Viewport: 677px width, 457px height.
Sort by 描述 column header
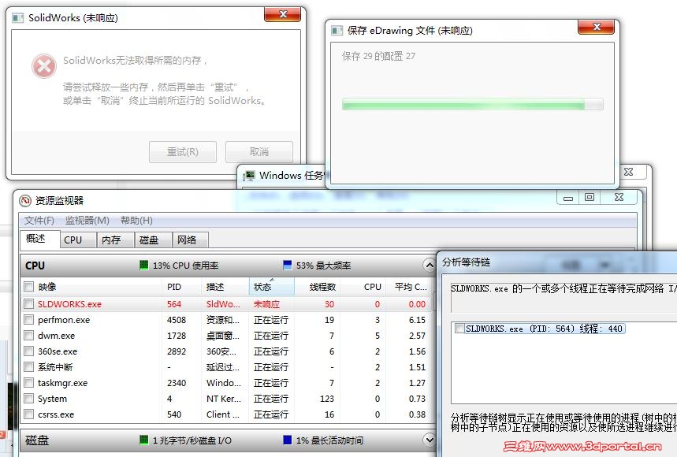[225, 287]
